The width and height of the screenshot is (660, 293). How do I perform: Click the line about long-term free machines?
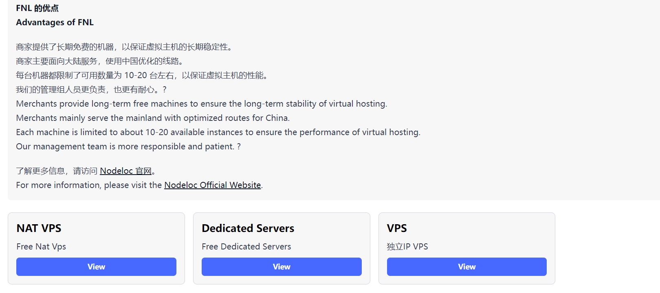(x=201, y=104)
